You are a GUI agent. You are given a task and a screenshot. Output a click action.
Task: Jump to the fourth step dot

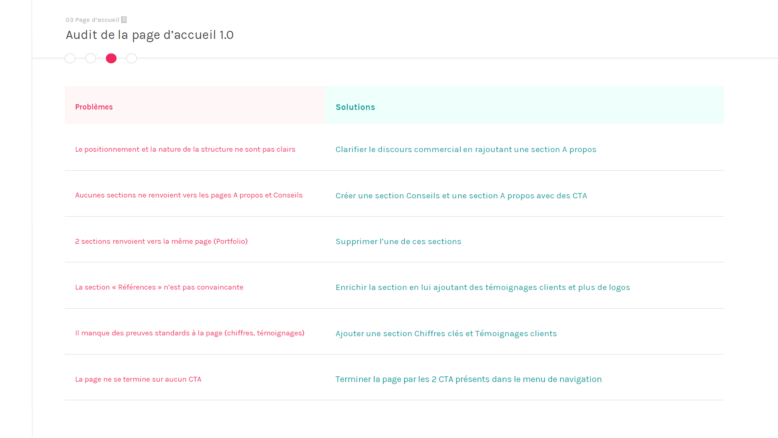click(132, 58)
